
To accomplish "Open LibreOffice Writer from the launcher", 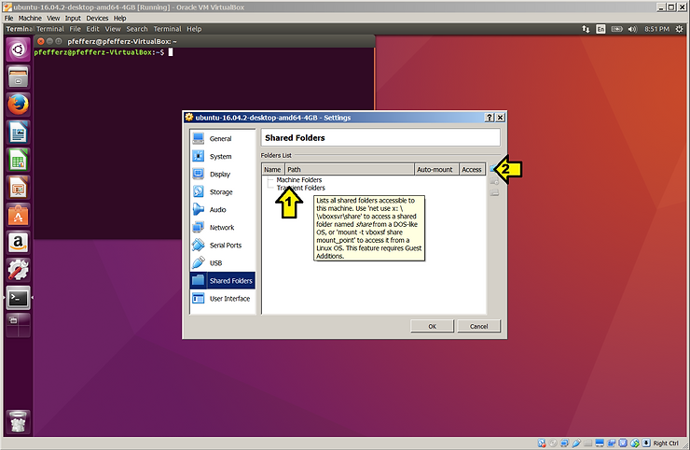I will click(x=18, y=133).
